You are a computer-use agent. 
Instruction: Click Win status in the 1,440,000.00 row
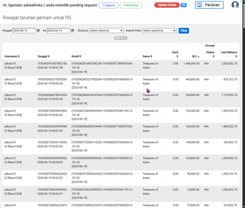(206, 64)
